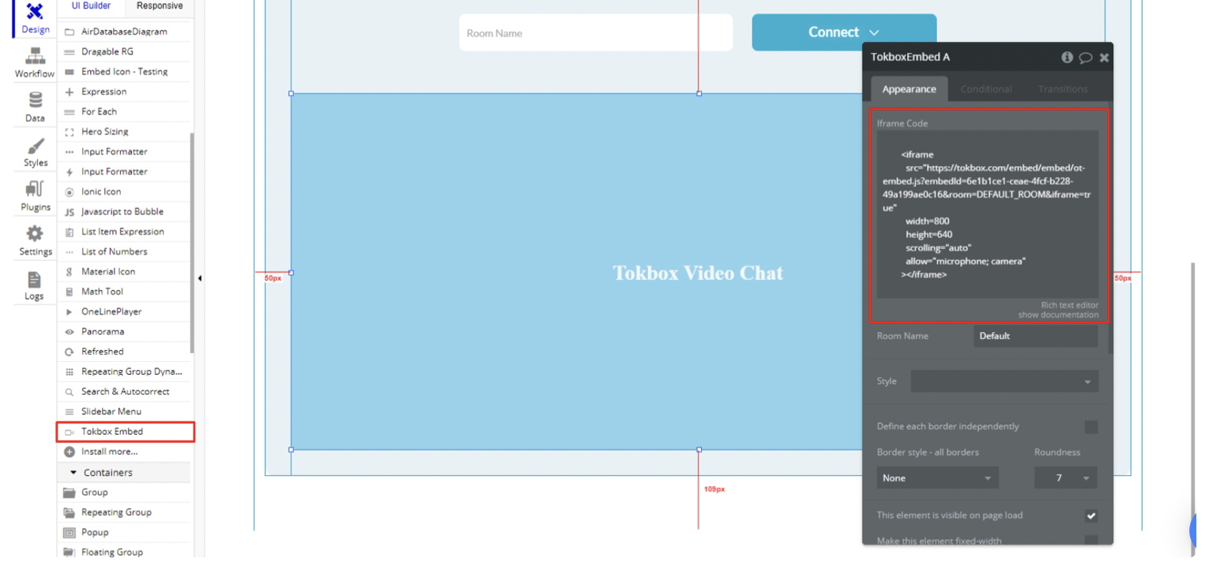Open the Roundness dropdown

point(1065,478)
